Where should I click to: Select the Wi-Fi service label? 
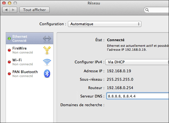click(17, 60)
